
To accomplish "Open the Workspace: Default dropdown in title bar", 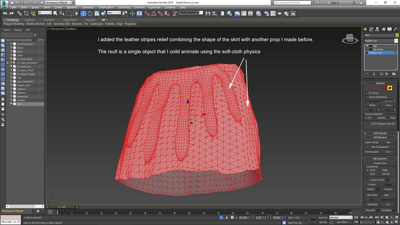I will (58, 2).
